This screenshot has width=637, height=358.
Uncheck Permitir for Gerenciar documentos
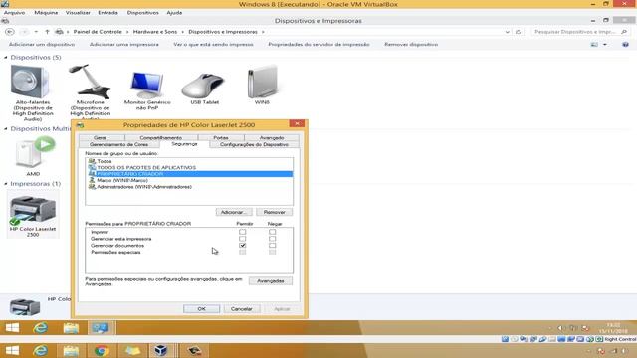pos(243,246)
